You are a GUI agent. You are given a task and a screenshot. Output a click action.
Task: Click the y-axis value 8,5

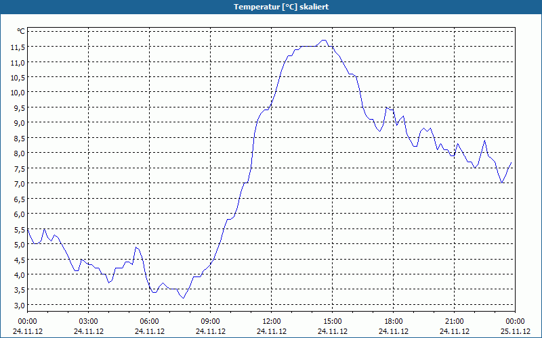pyautogui.click(x=20, y=139)
